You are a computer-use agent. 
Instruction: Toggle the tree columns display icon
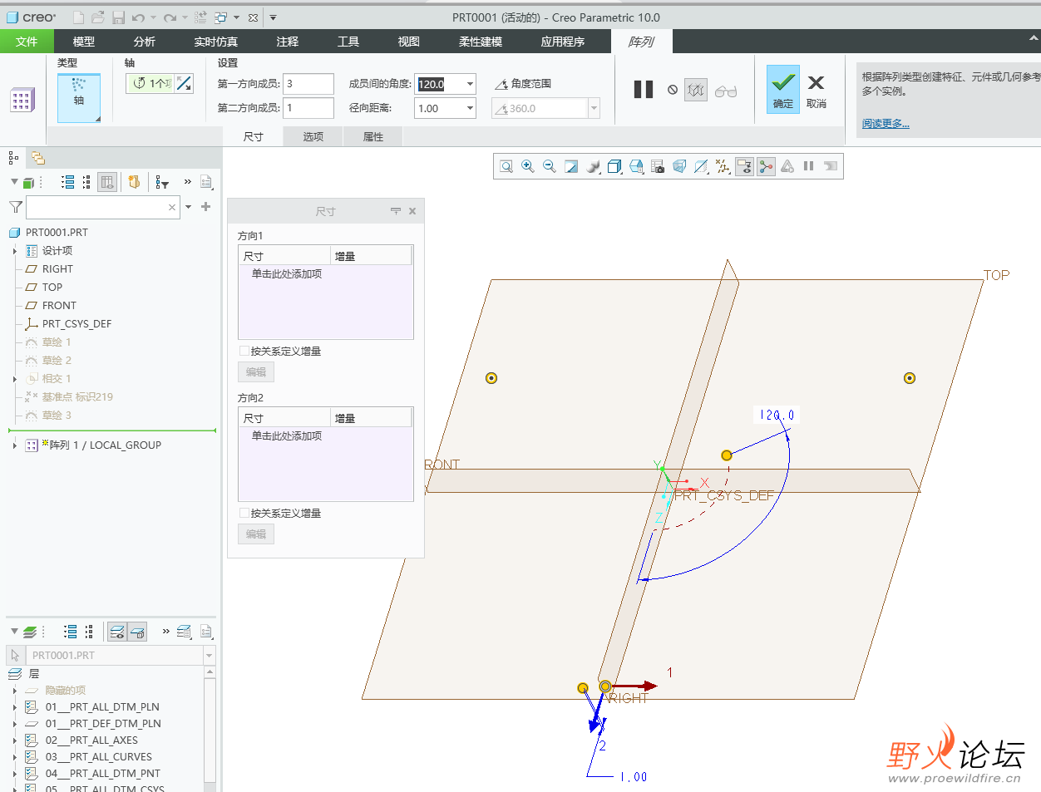pos(107,182)
